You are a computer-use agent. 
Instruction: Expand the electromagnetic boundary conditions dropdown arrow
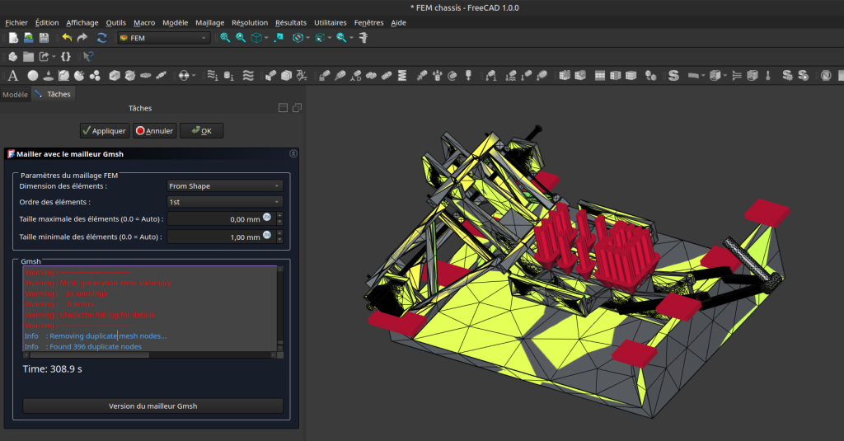click(194, 75)
